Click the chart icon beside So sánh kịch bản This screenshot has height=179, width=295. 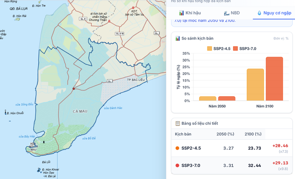pos(177,39)
